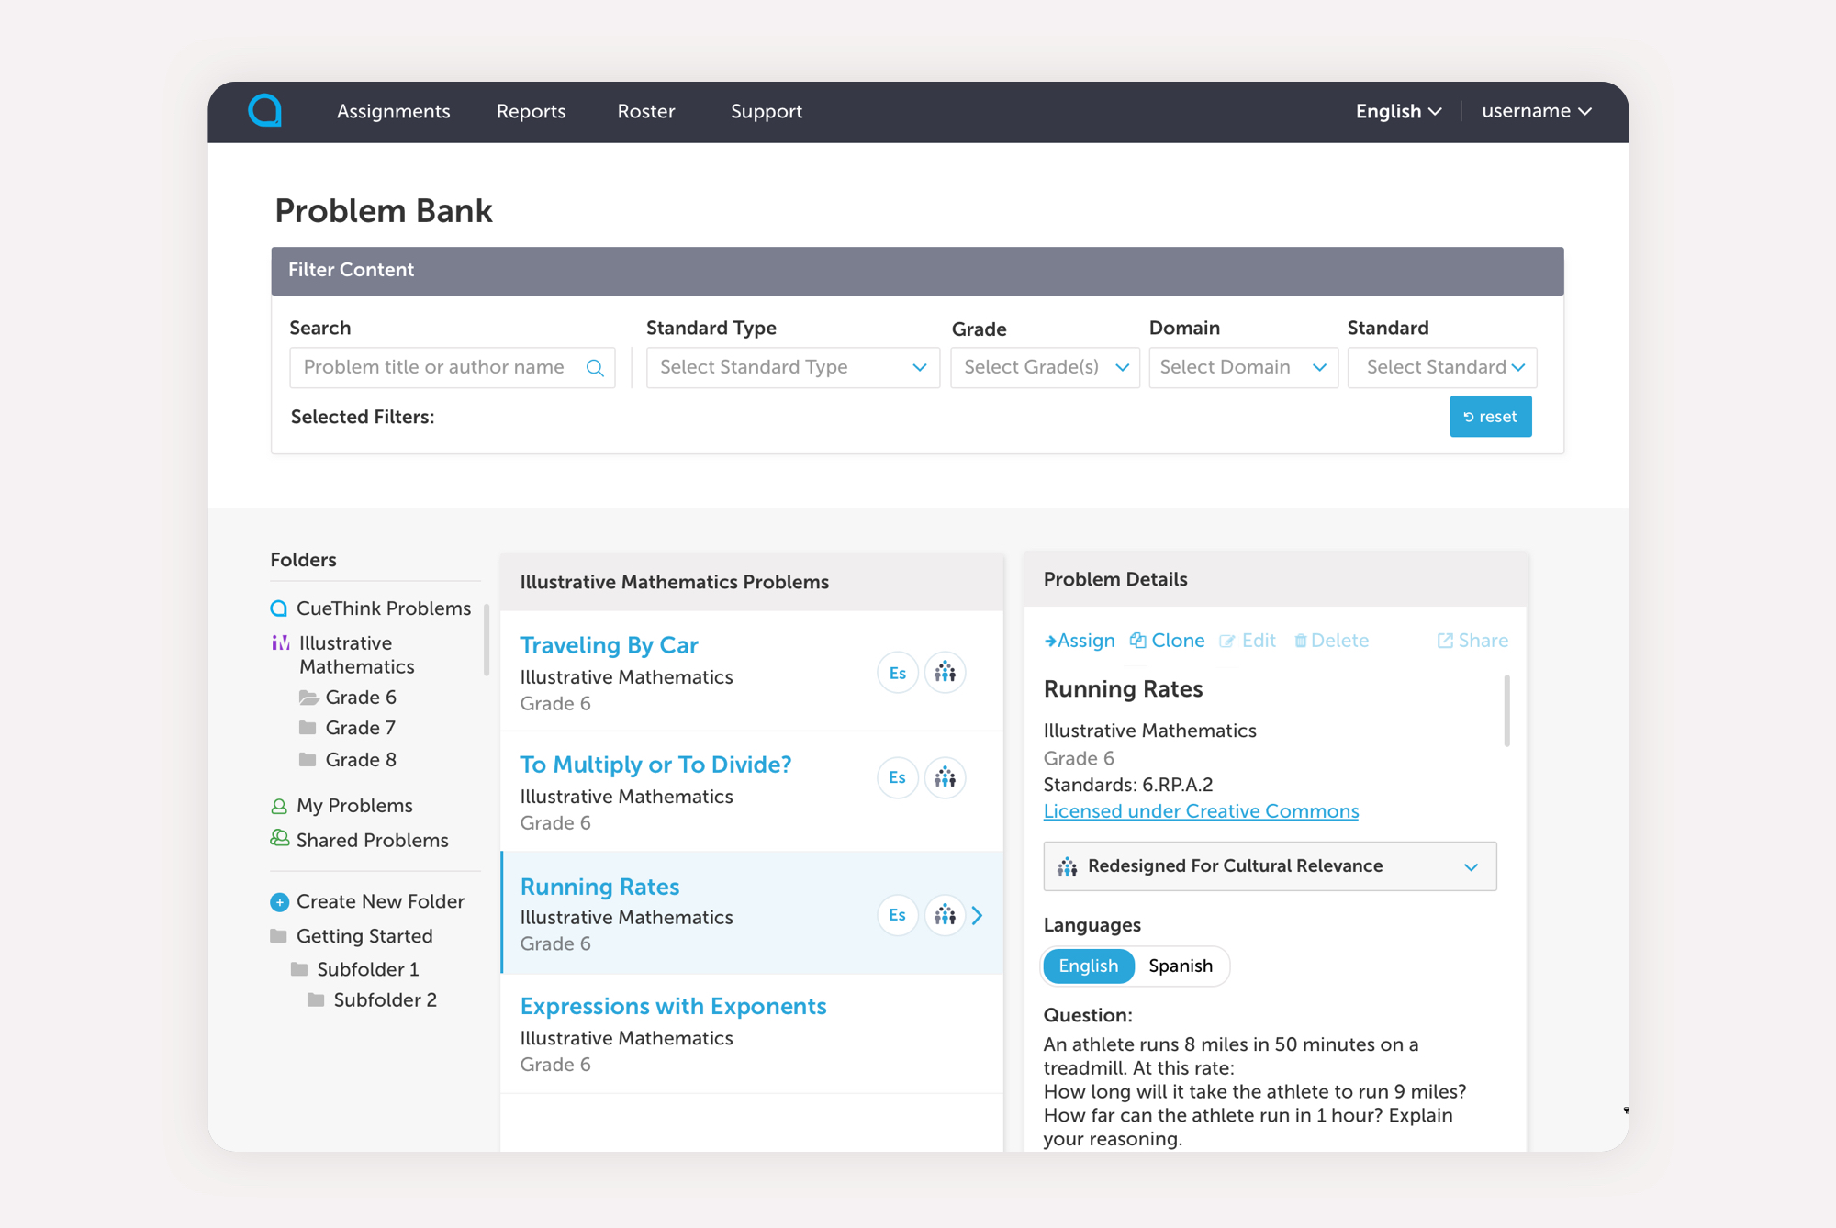Screen dimensions: 1836x1228
Task: Go to the Reports menu
Action: (x=531, y=111)
